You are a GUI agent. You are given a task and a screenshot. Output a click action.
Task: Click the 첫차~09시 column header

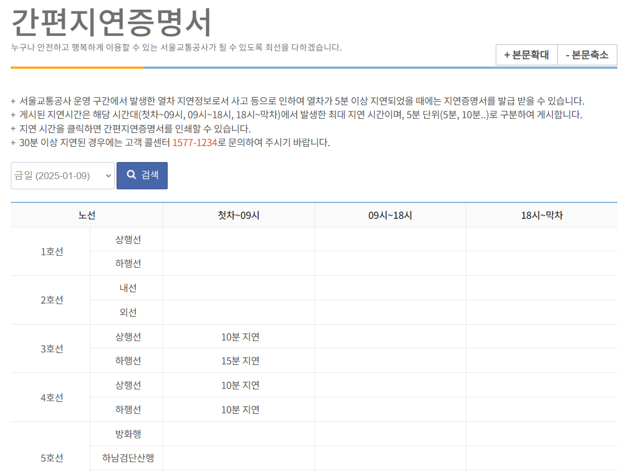(239, 214)
